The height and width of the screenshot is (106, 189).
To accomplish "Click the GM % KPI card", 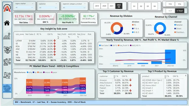I will tap(45, 18).
